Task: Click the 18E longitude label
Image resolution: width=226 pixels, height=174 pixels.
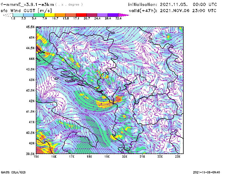Action: click(x=89, y=157)
